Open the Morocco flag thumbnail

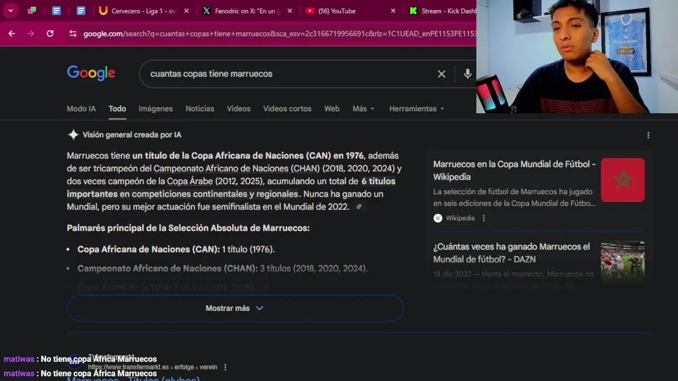coord(622,180)
